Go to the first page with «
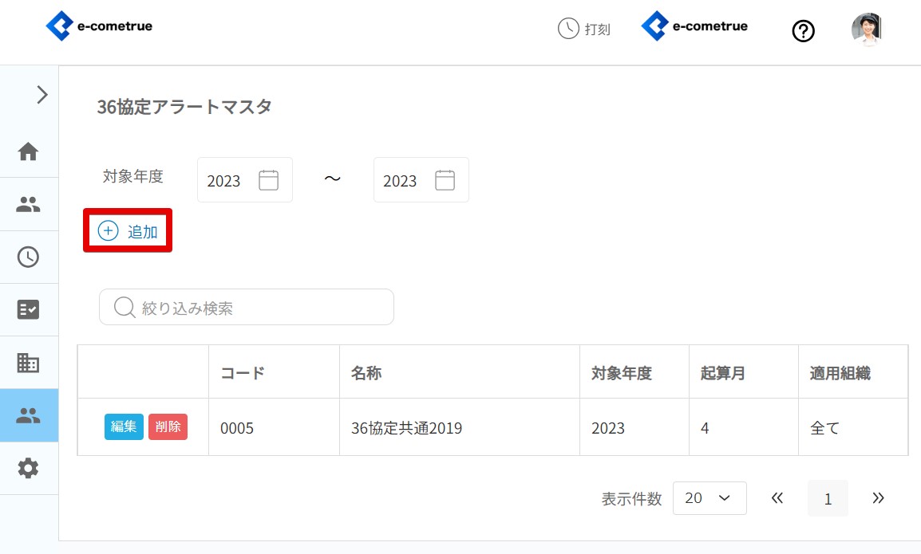Viewport: 921px width, 554px height. [x=777, y=498]
